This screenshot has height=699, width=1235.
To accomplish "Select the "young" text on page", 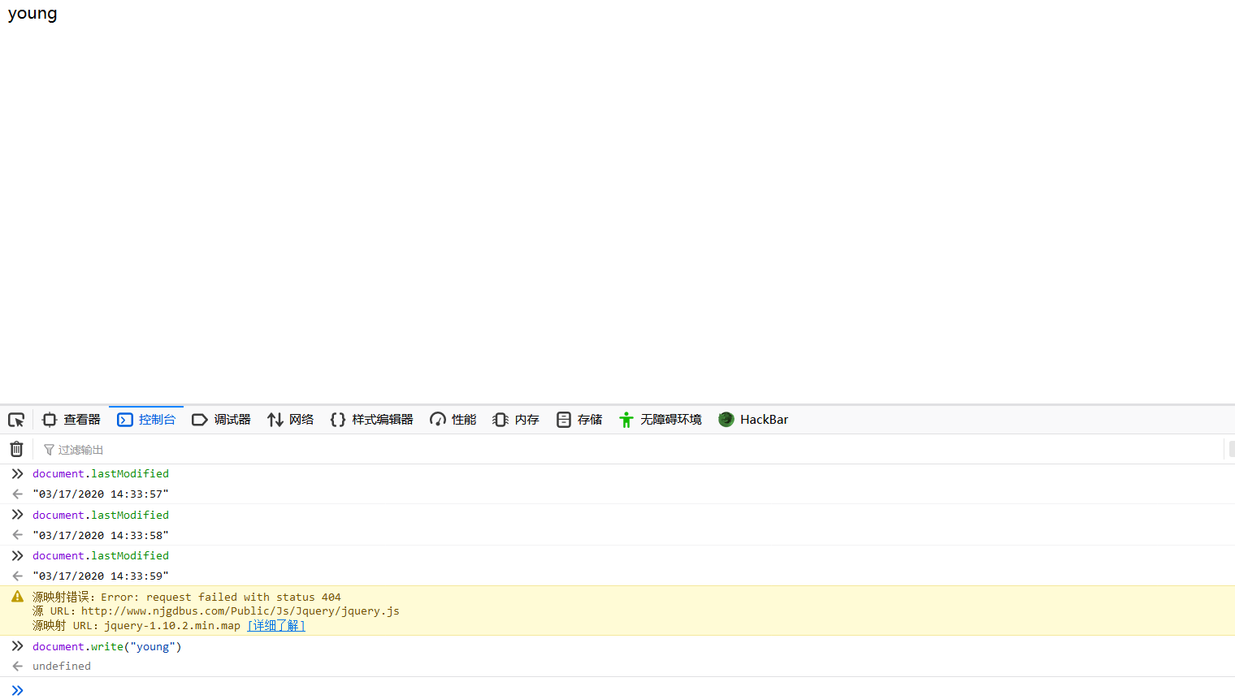I will coord(32,14).
